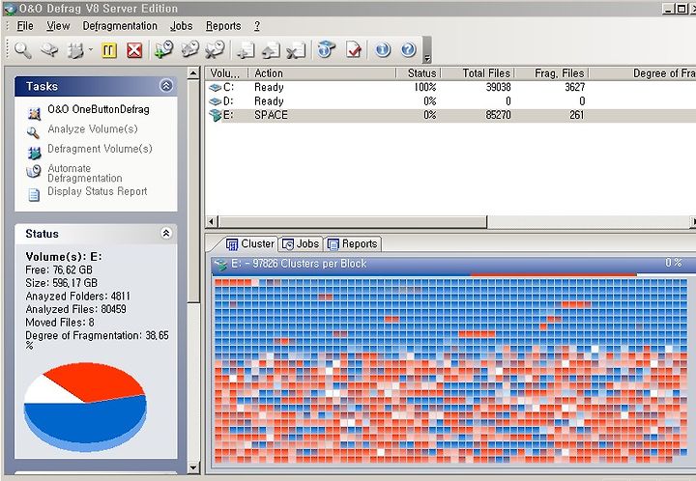Sort by the Action column header
Image resolution: width=696 pixels, height=481 pixels.
point(322,73)
